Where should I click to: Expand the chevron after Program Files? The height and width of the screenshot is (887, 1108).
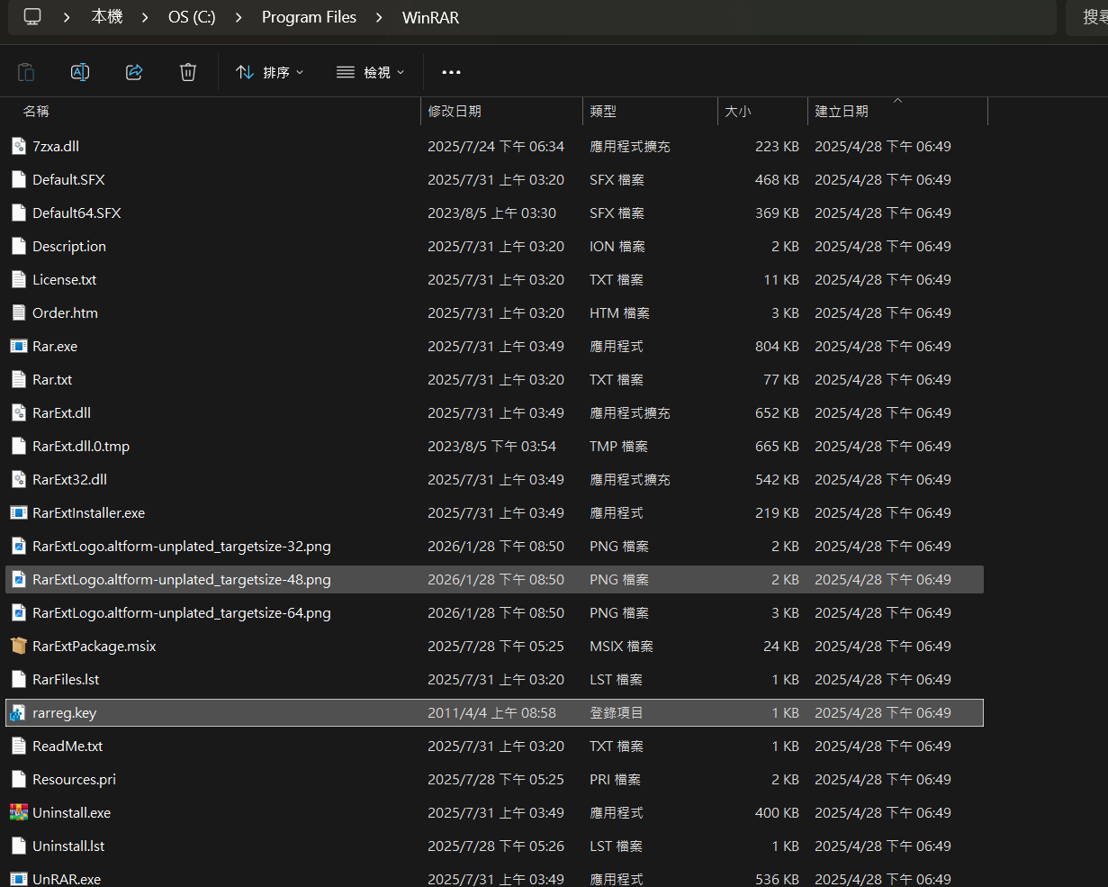tap(379, 17)
